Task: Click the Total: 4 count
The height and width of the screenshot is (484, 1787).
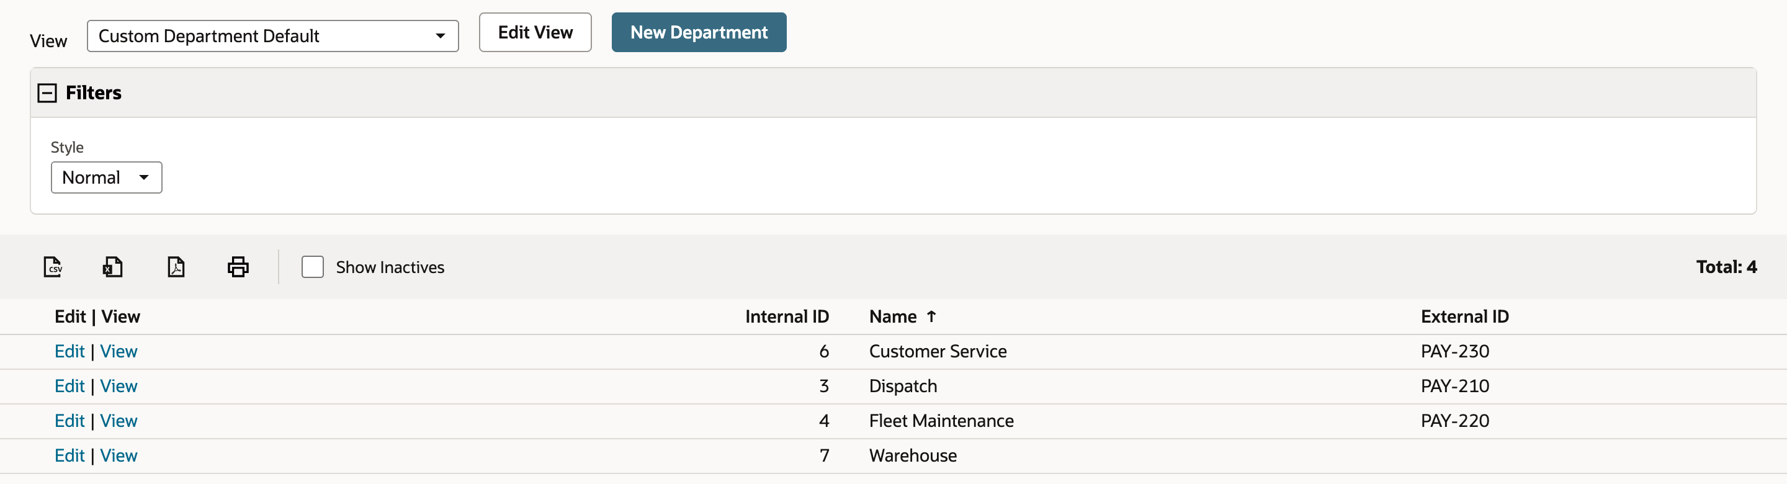Action: [1726, 267]
